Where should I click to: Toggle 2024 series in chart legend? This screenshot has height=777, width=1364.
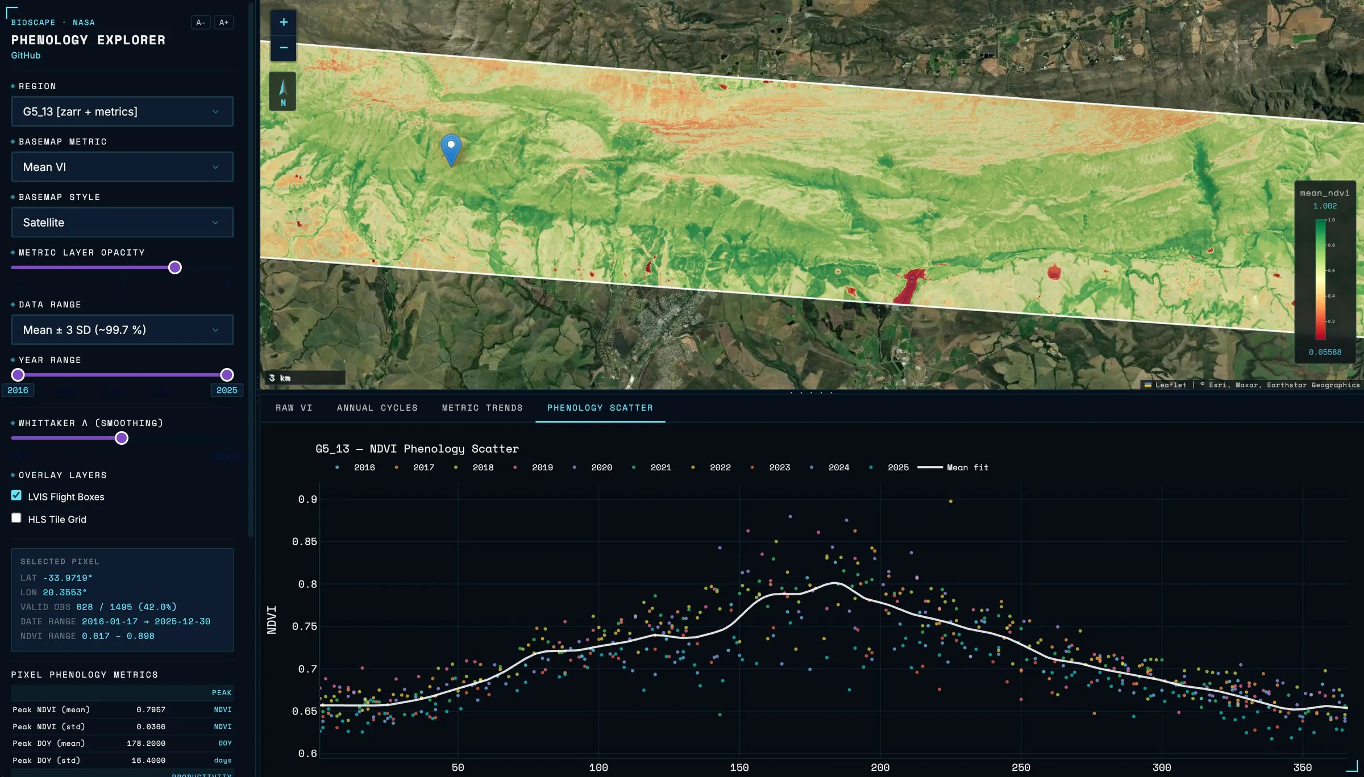point(830,467)
